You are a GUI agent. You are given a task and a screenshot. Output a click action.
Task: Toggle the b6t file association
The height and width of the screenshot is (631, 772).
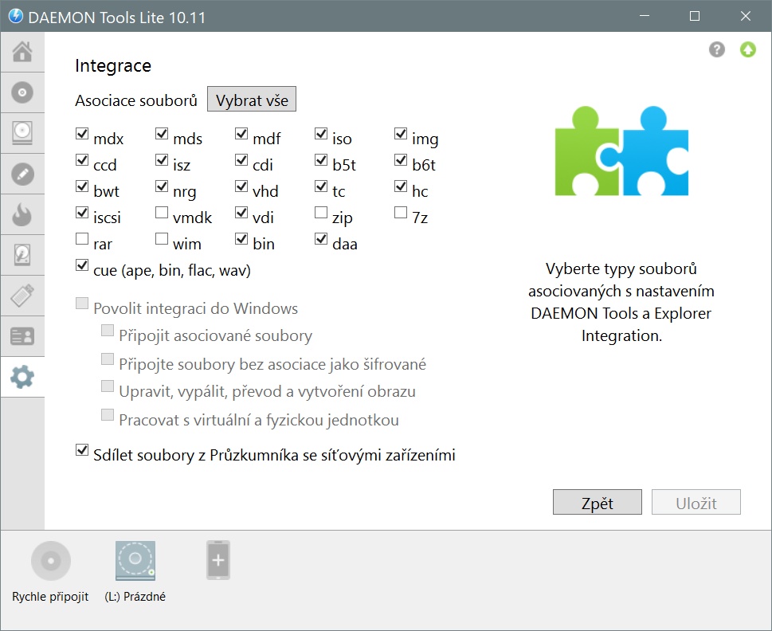click(x=401, y=159)
